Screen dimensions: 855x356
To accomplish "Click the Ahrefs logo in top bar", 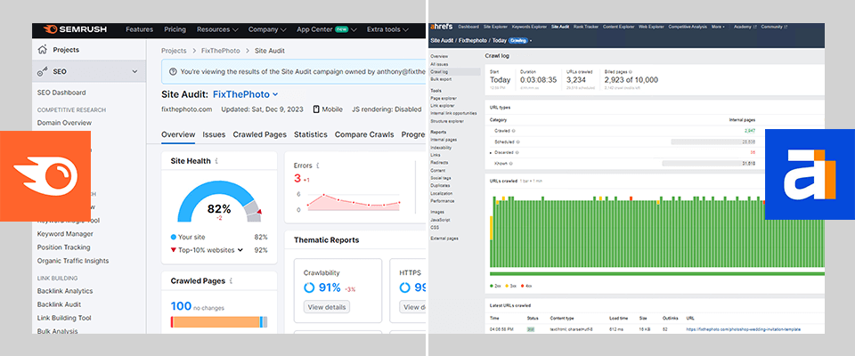I will (442, 26).
